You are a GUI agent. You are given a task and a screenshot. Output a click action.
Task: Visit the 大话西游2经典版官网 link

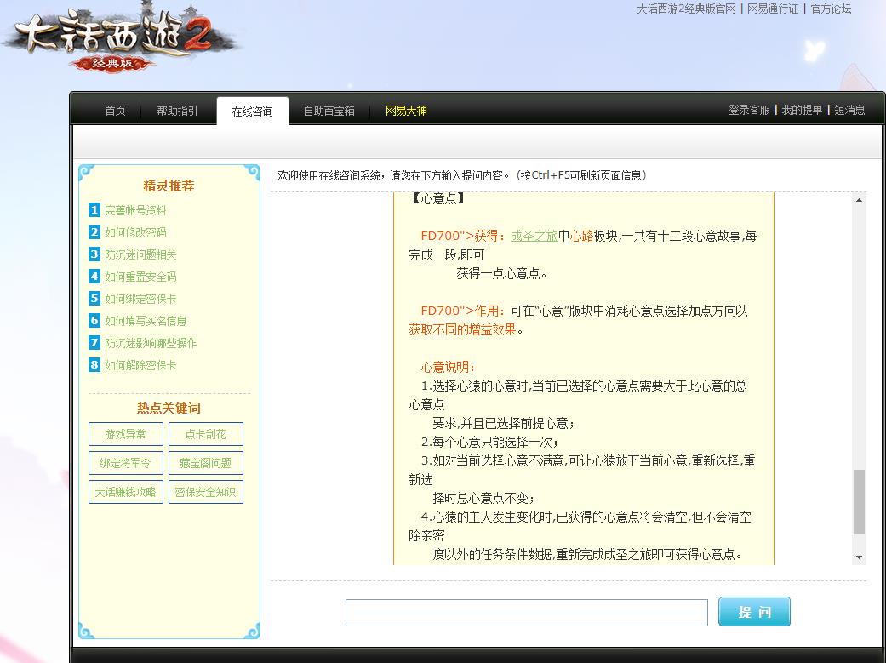pyautogui.click(x=687, y=9)
